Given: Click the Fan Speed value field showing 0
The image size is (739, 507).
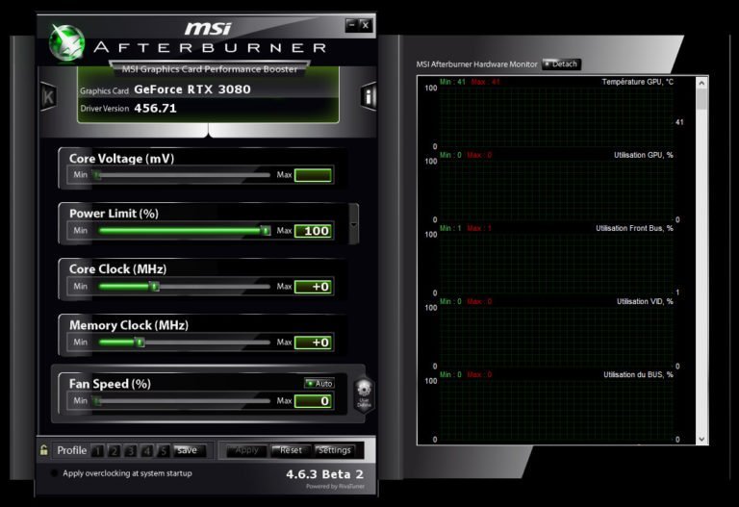Looking at the screenshot, I should (314, 401).
